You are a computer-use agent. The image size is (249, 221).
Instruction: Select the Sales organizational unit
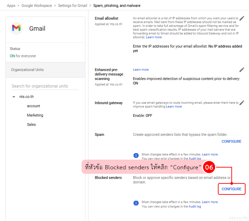tap(31, 124)
